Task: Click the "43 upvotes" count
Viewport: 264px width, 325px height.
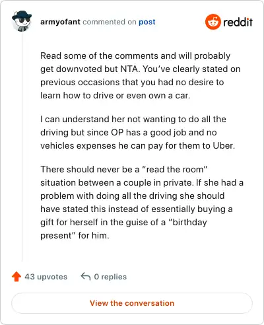Action: coord(46,277)
